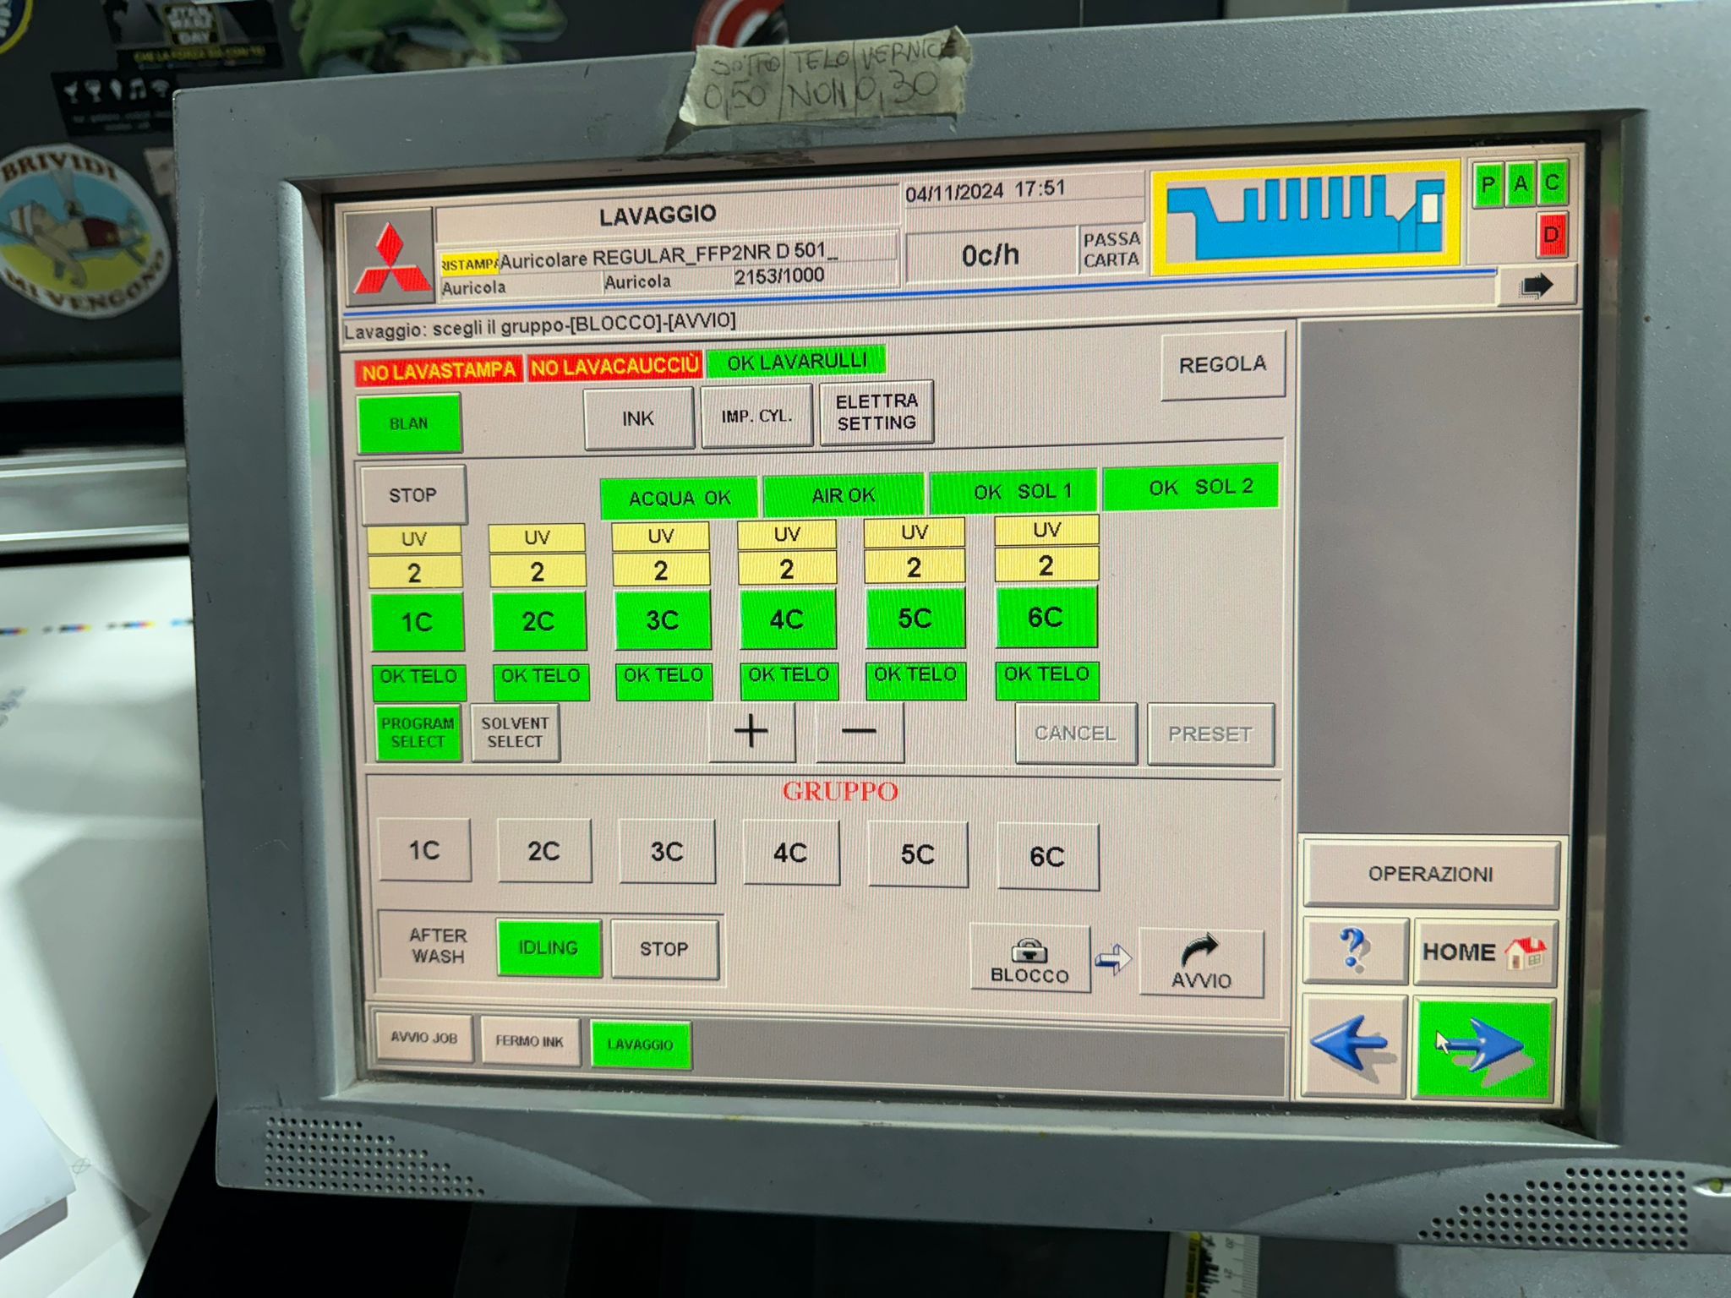This screenshot has height=1298, width=1731.
Task: Open the SOLVENT SELECT option
Action: point(515,733)
